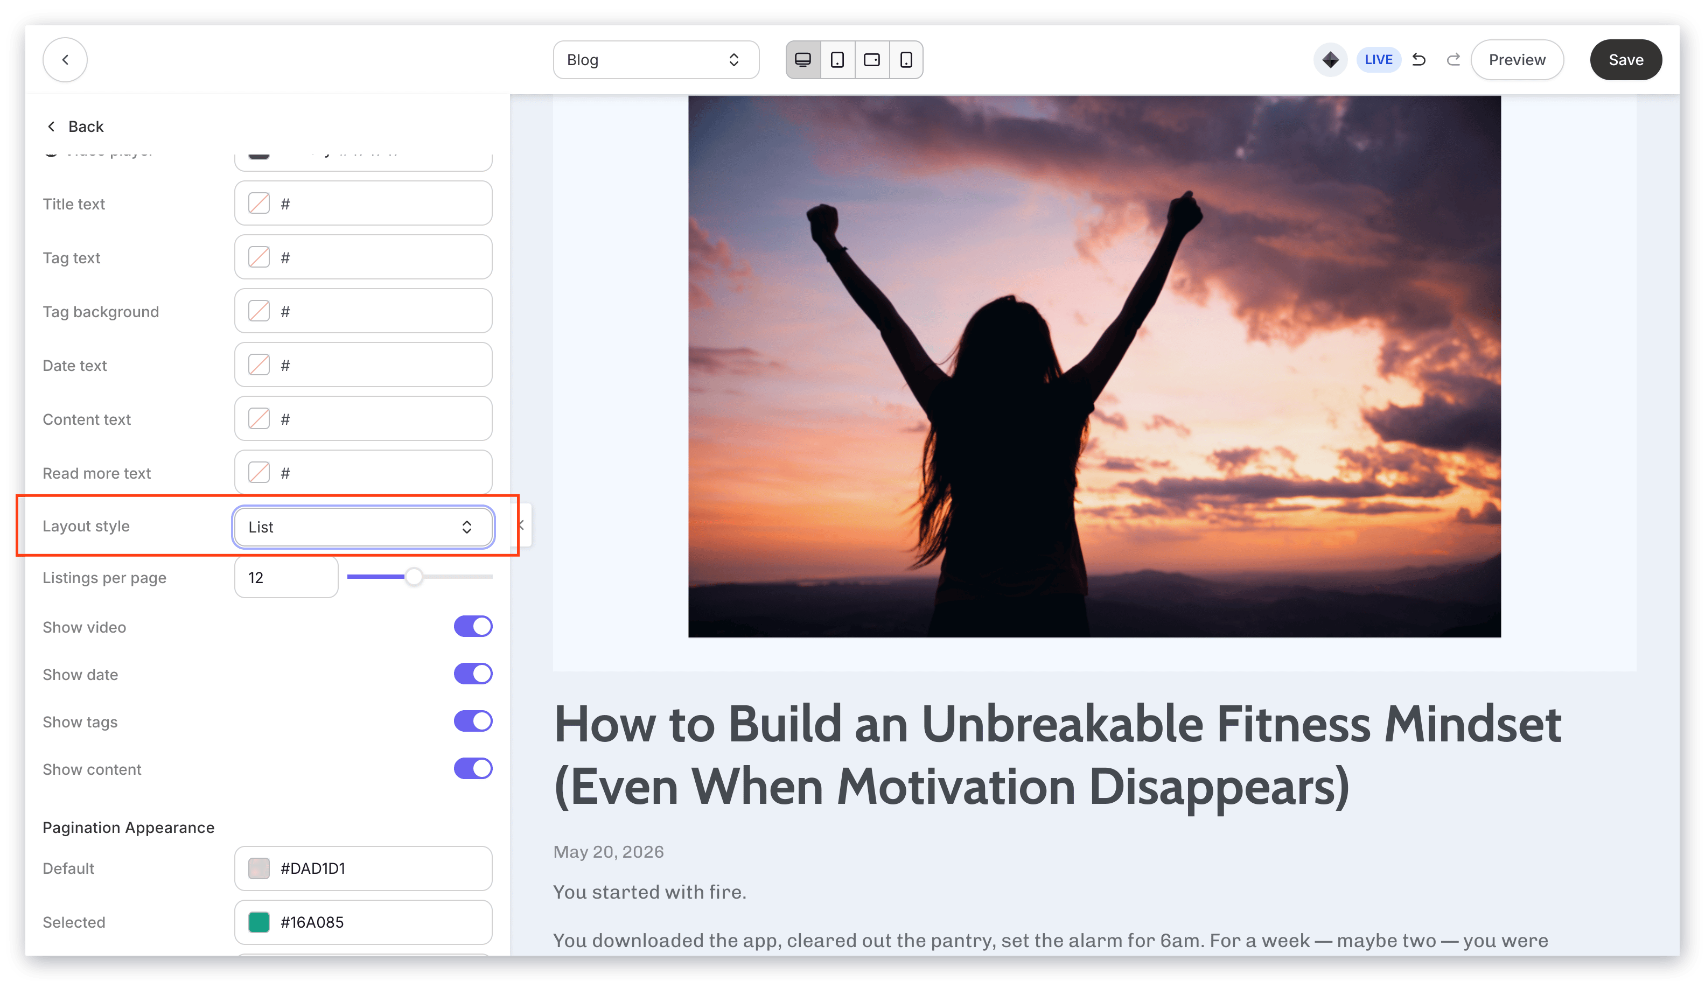Screen dimensions: 1705x981
Task: Toggle the Show video switch
Action: pyautogui.click(x=472, y=627)
